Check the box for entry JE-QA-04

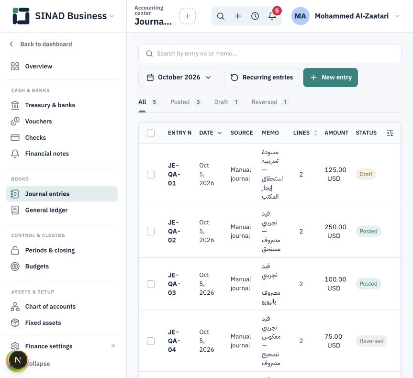tap(151, 341)
